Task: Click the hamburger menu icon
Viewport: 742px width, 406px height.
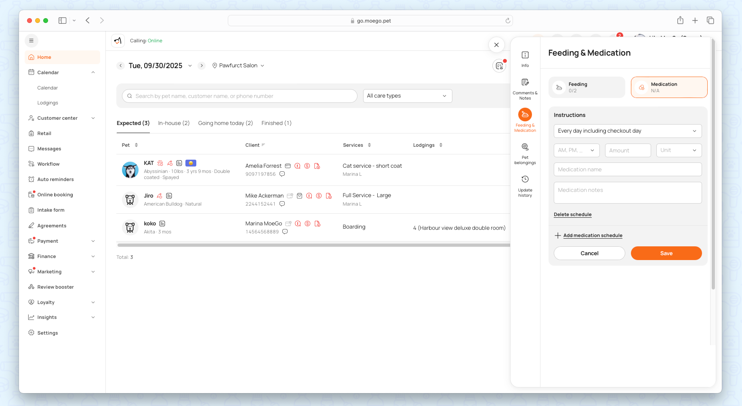Action: pyautogui.click(x=32, y=41)
